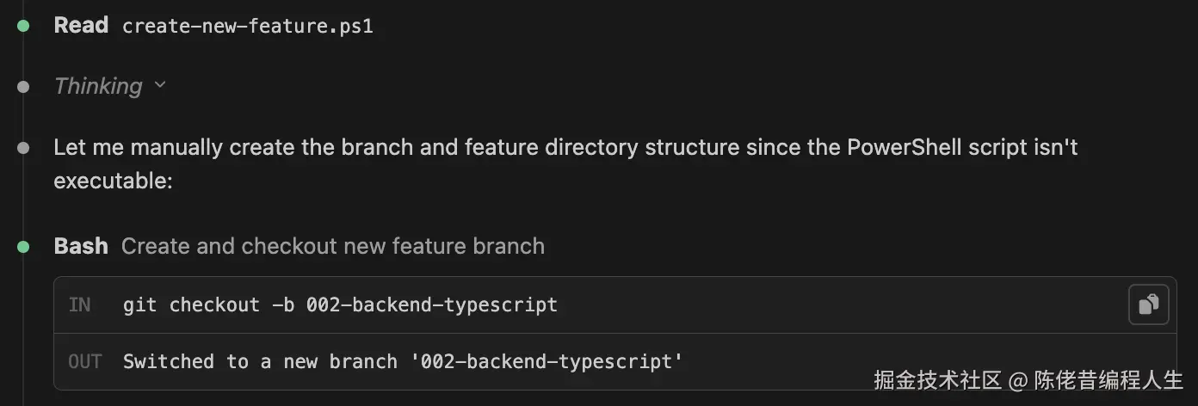
Task: Click the 'git checkout -b 002-backend-typescript' command text
Action: [340, 304]
